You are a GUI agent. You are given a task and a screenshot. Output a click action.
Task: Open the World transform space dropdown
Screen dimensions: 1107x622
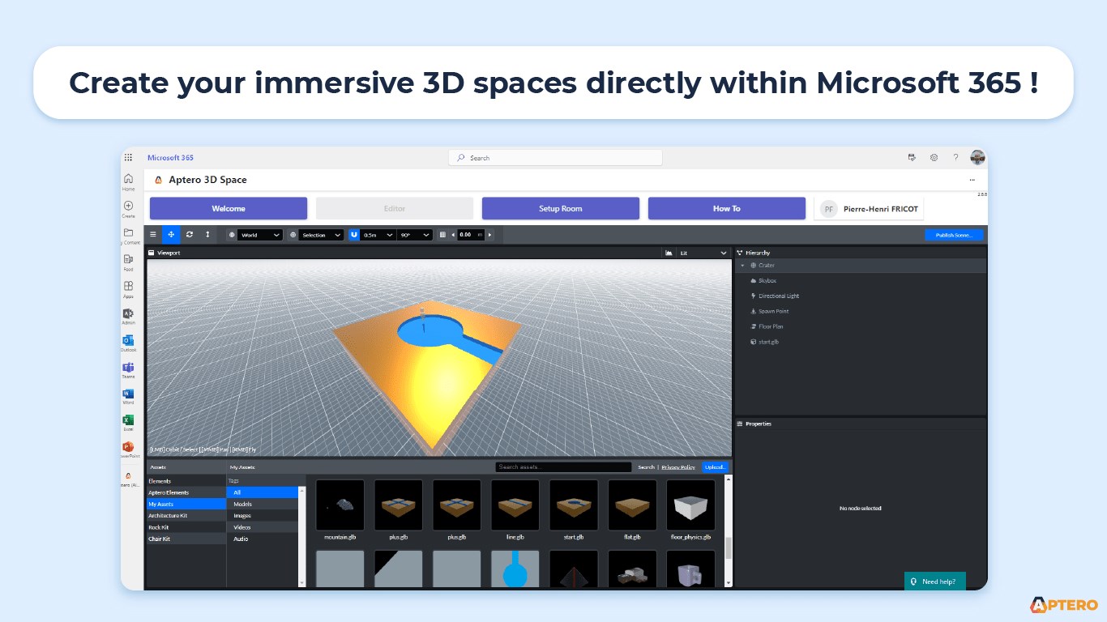tap(261, 235)
